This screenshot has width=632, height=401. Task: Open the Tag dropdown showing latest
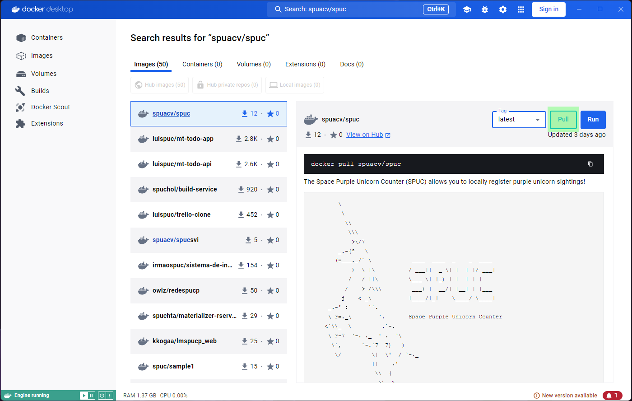click(x=519, y=120)
